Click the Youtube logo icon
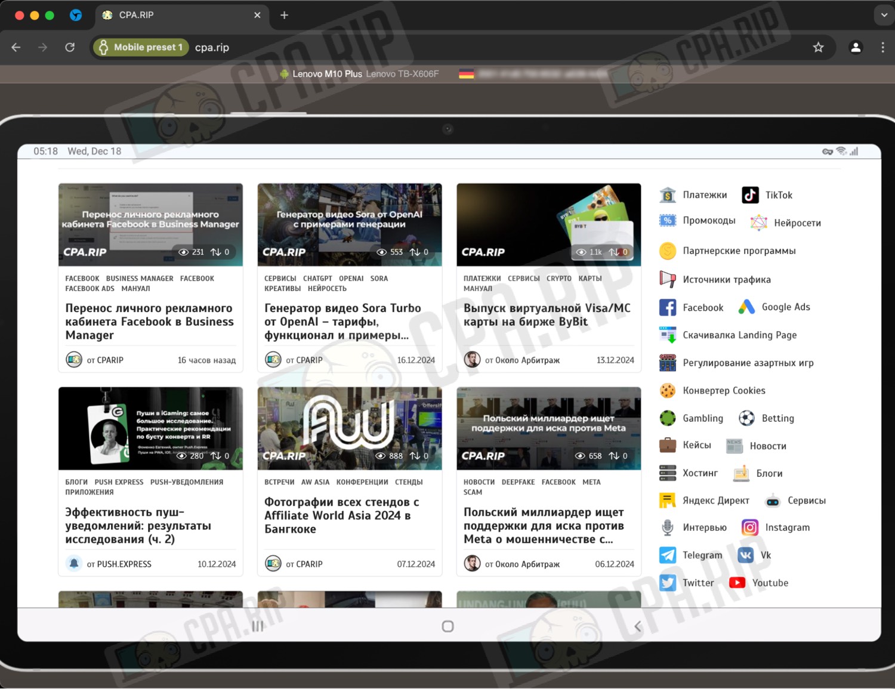The height and width of the screenshot is (689, 895). tap(737, 583)
